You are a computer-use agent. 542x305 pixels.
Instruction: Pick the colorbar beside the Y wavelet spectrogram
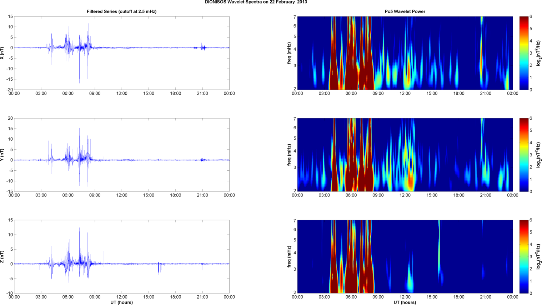pyautogui.click(x=524, y=155)
